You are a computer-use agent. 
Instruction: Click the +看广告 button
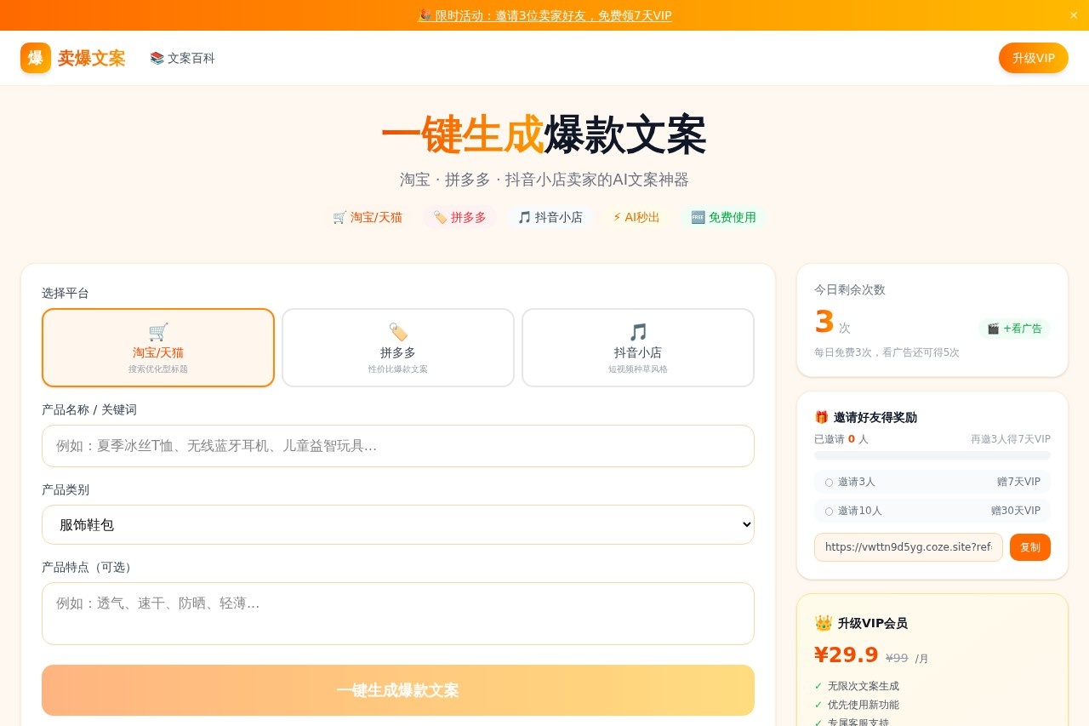[x=1014, y=329]
